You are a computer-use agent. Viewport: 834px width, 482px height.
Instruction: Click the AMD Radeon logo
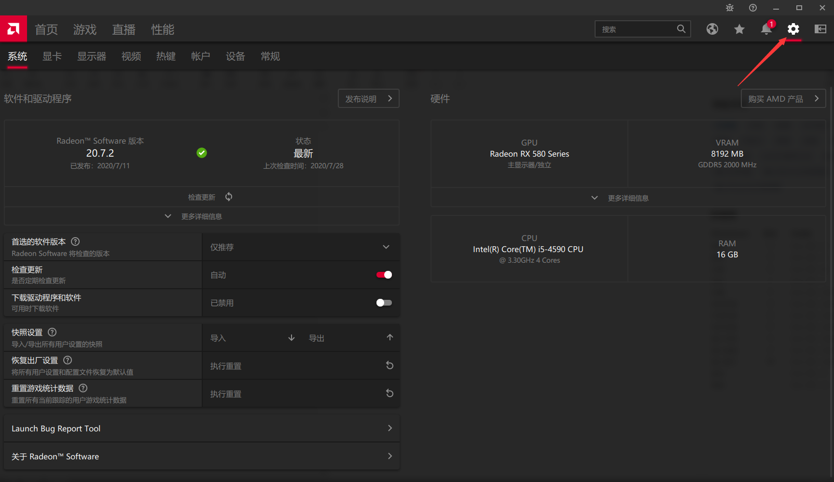(x=14, y=28)
